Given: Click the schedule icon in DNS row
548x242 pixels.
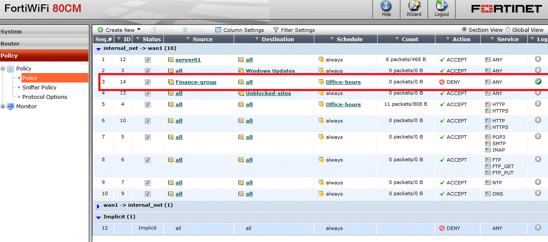Looking at the screenshot, I should tap(321, 194).
